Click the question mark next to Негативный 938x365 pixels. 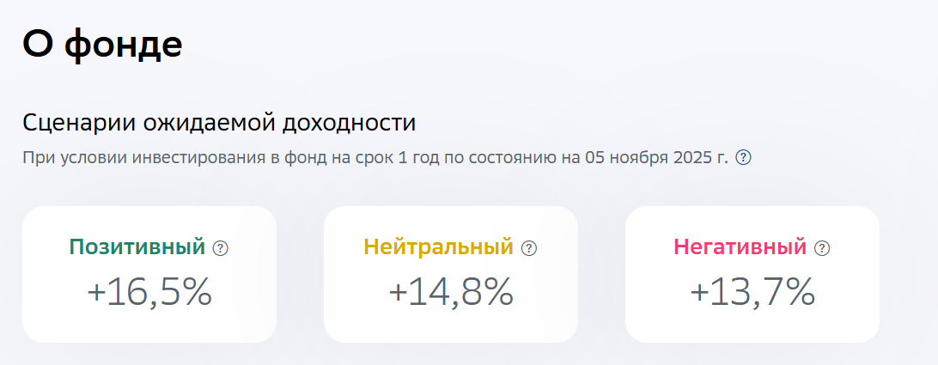(x=823, y=248)
